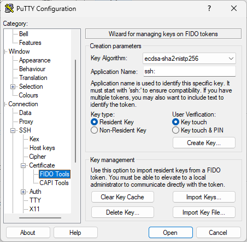Collapse the SSH tree node

click(13, 130)
